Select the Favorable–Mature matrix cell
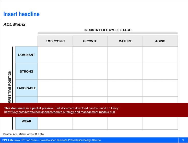Viewport: 188px width, 143px height. 125,88
